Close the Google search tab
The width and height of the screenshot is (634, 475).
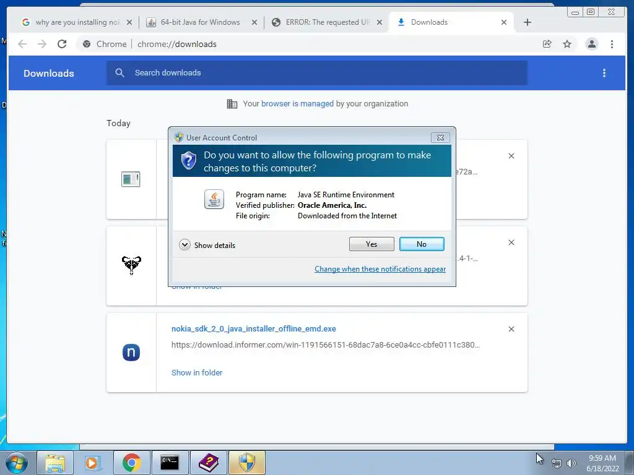pyautogui.click(x=129, y=22)
